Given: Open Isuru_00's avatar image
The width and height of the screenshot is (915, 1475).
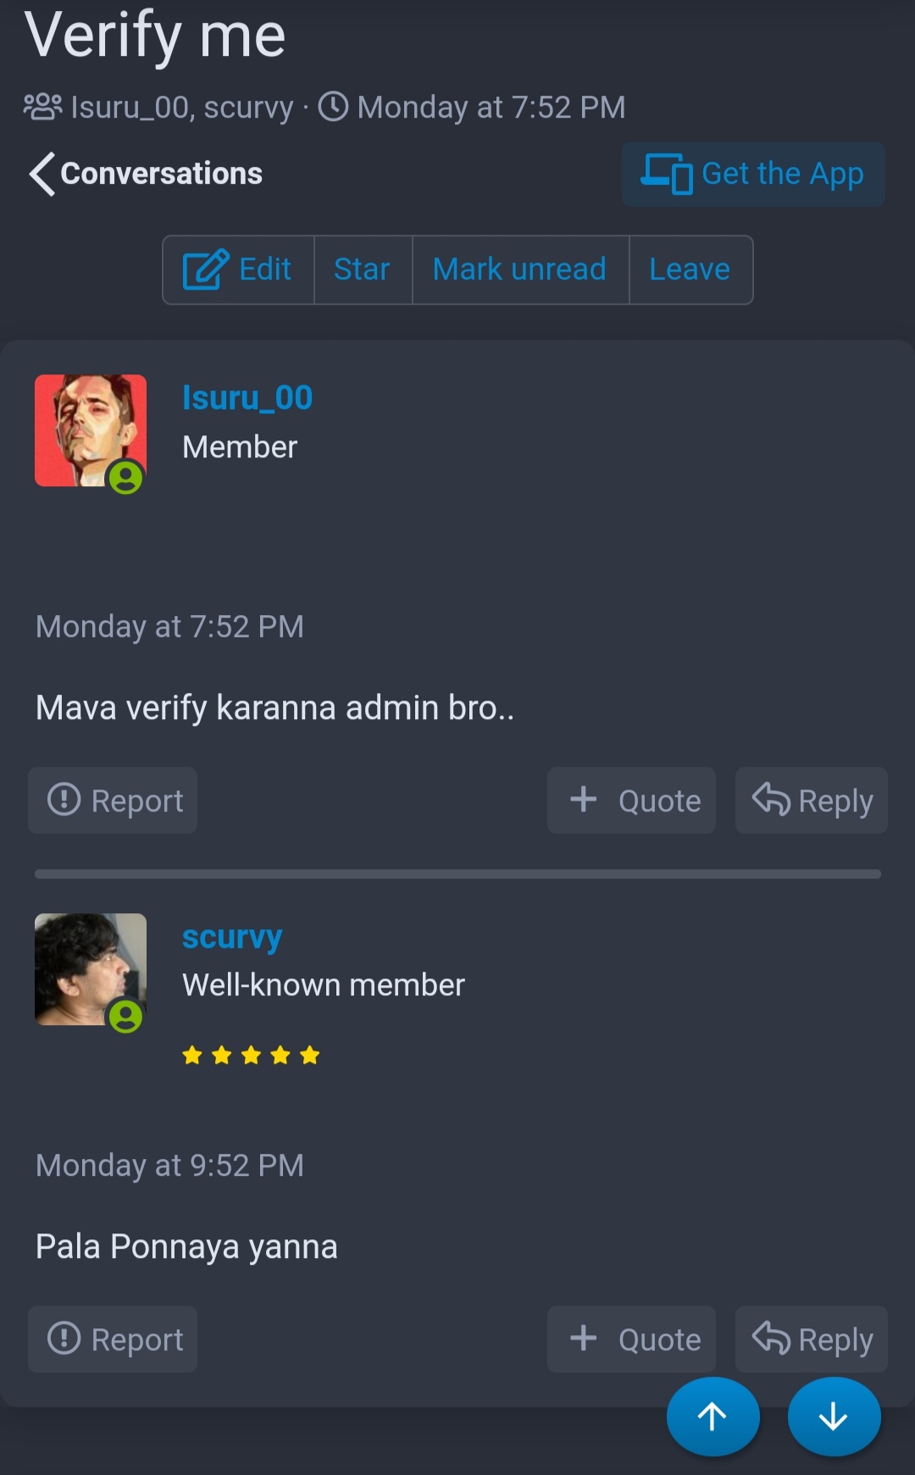Looking at the screenshot, I should pyautogui.click(x=91, y=430).
